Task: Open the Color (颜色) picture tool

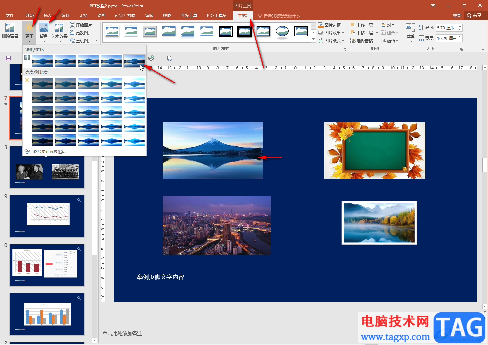Action: (x=44, y=32)
